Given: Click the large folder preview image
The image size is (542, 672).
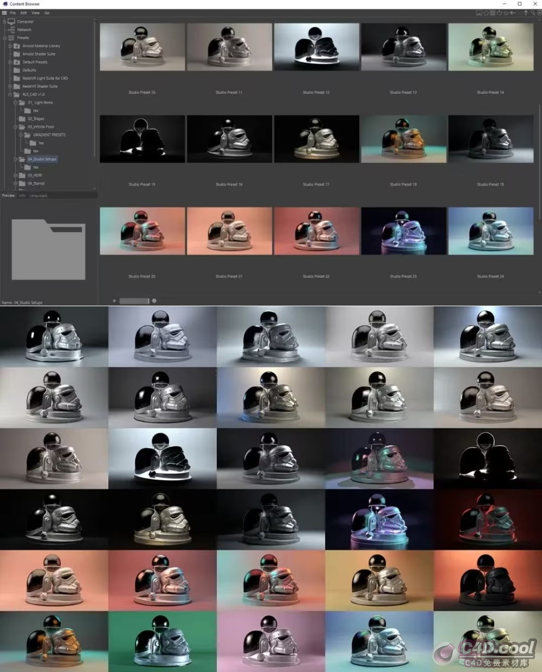Looking at the screenshot, I should tap(48, 249).
